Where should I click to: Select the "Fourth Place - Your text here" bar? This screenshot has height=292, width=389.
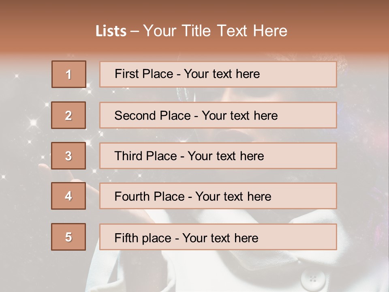pos(218,196)
